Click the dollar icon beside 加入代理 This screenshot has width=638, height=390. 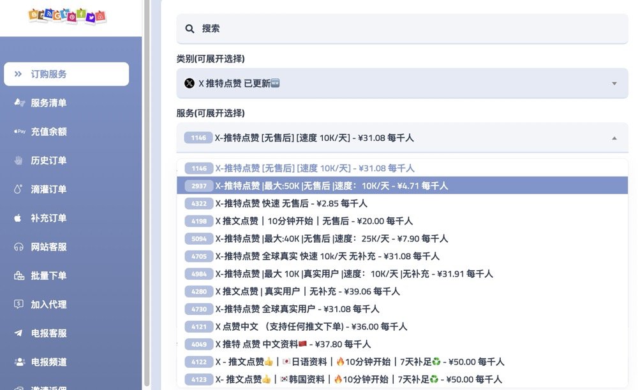(19, 304)
